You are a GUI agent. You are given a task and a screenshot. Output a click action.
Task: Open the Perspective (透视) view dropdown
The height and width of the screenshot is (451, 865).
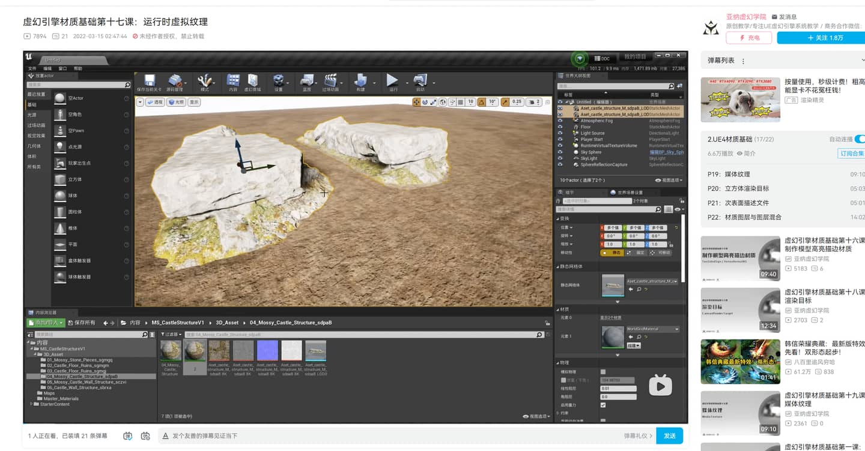155,102
